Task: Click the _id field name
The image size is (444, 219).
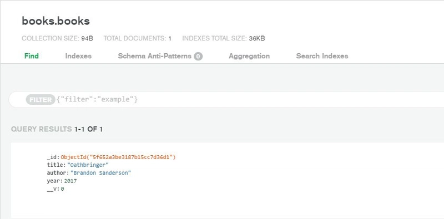Action: click(53, 157)
